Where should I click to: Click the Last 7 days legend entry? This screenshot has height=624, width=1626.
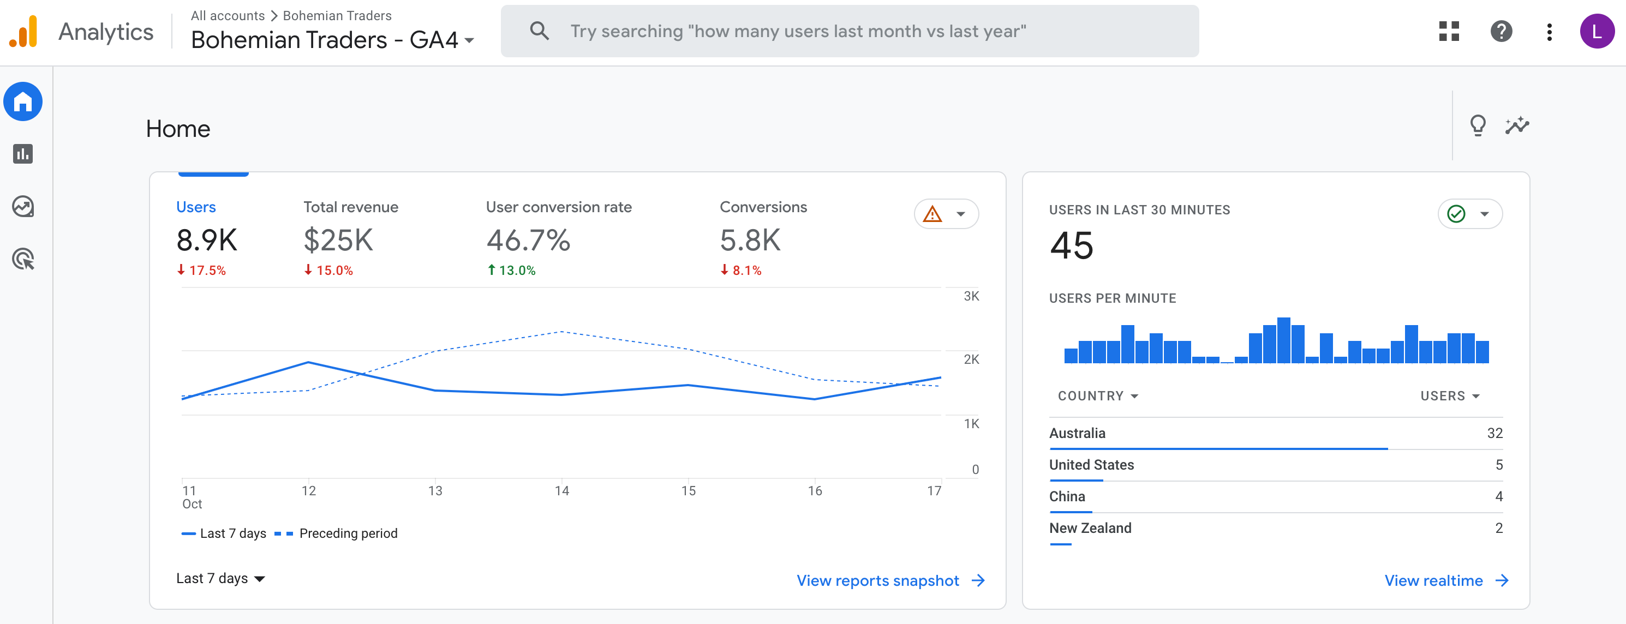pos(224,533)
